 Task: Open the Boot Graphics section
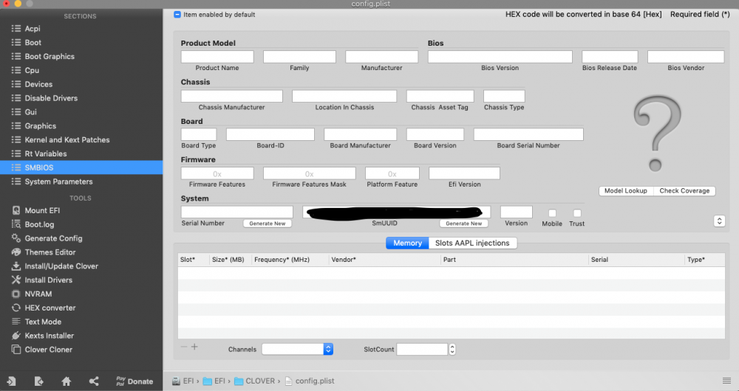pos(81,57)
